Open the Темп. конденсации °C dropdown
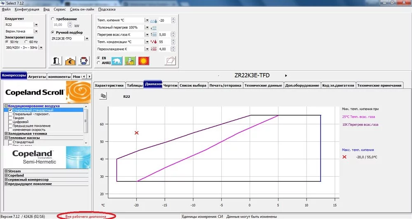The height and width of the screenshot is (219, 412). coord(147,41)
